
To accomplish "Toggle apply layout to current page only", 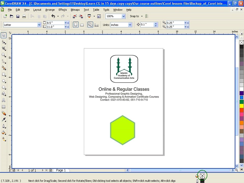I will click(97, 25).
